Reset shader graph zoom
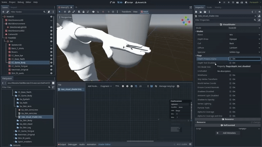The height and width of the screenshot is (147, 262). [127, 86]
